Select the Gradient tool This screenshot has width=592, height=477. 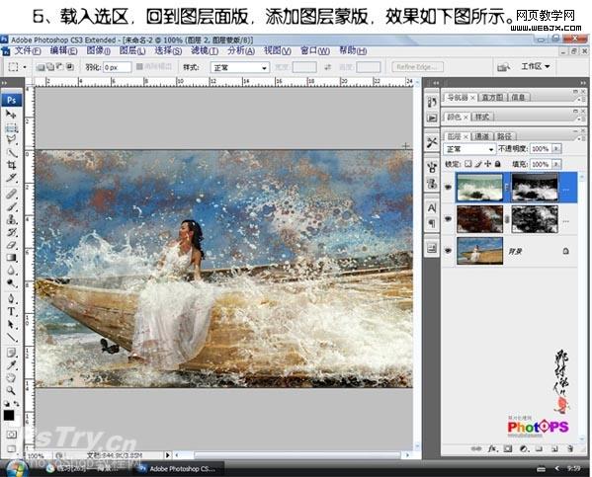point(11,258)
